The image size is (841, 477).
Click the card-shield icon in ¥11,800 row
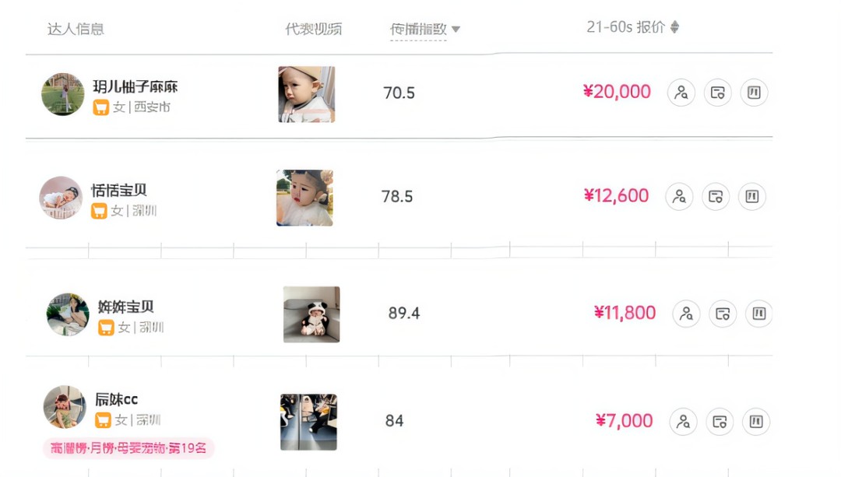723,314
